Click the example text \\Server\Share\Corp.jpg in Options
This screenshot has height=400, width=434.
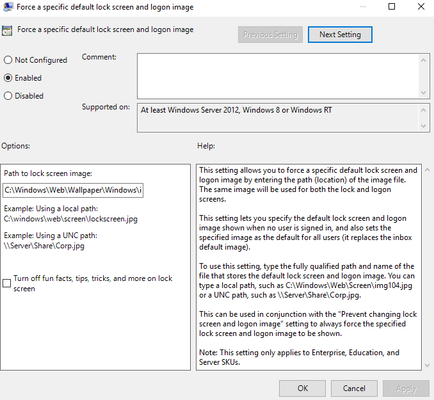click(x=44, y=246)
